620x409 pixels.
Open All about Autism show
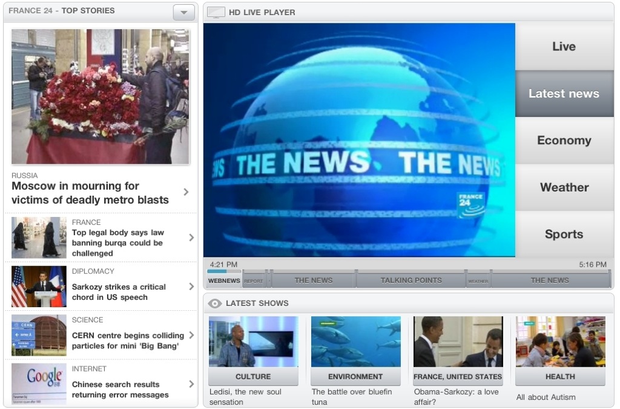pyautogui.click(x=546, y=397)
